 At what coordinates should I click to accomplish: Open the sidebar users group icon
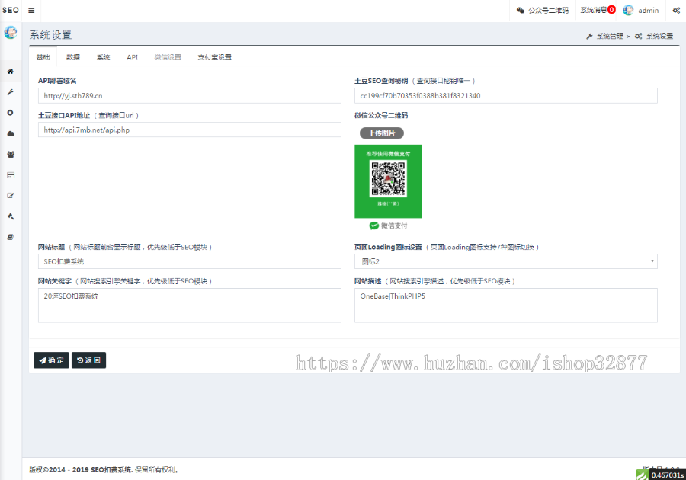pyautogui.click(x=11, y=155)
